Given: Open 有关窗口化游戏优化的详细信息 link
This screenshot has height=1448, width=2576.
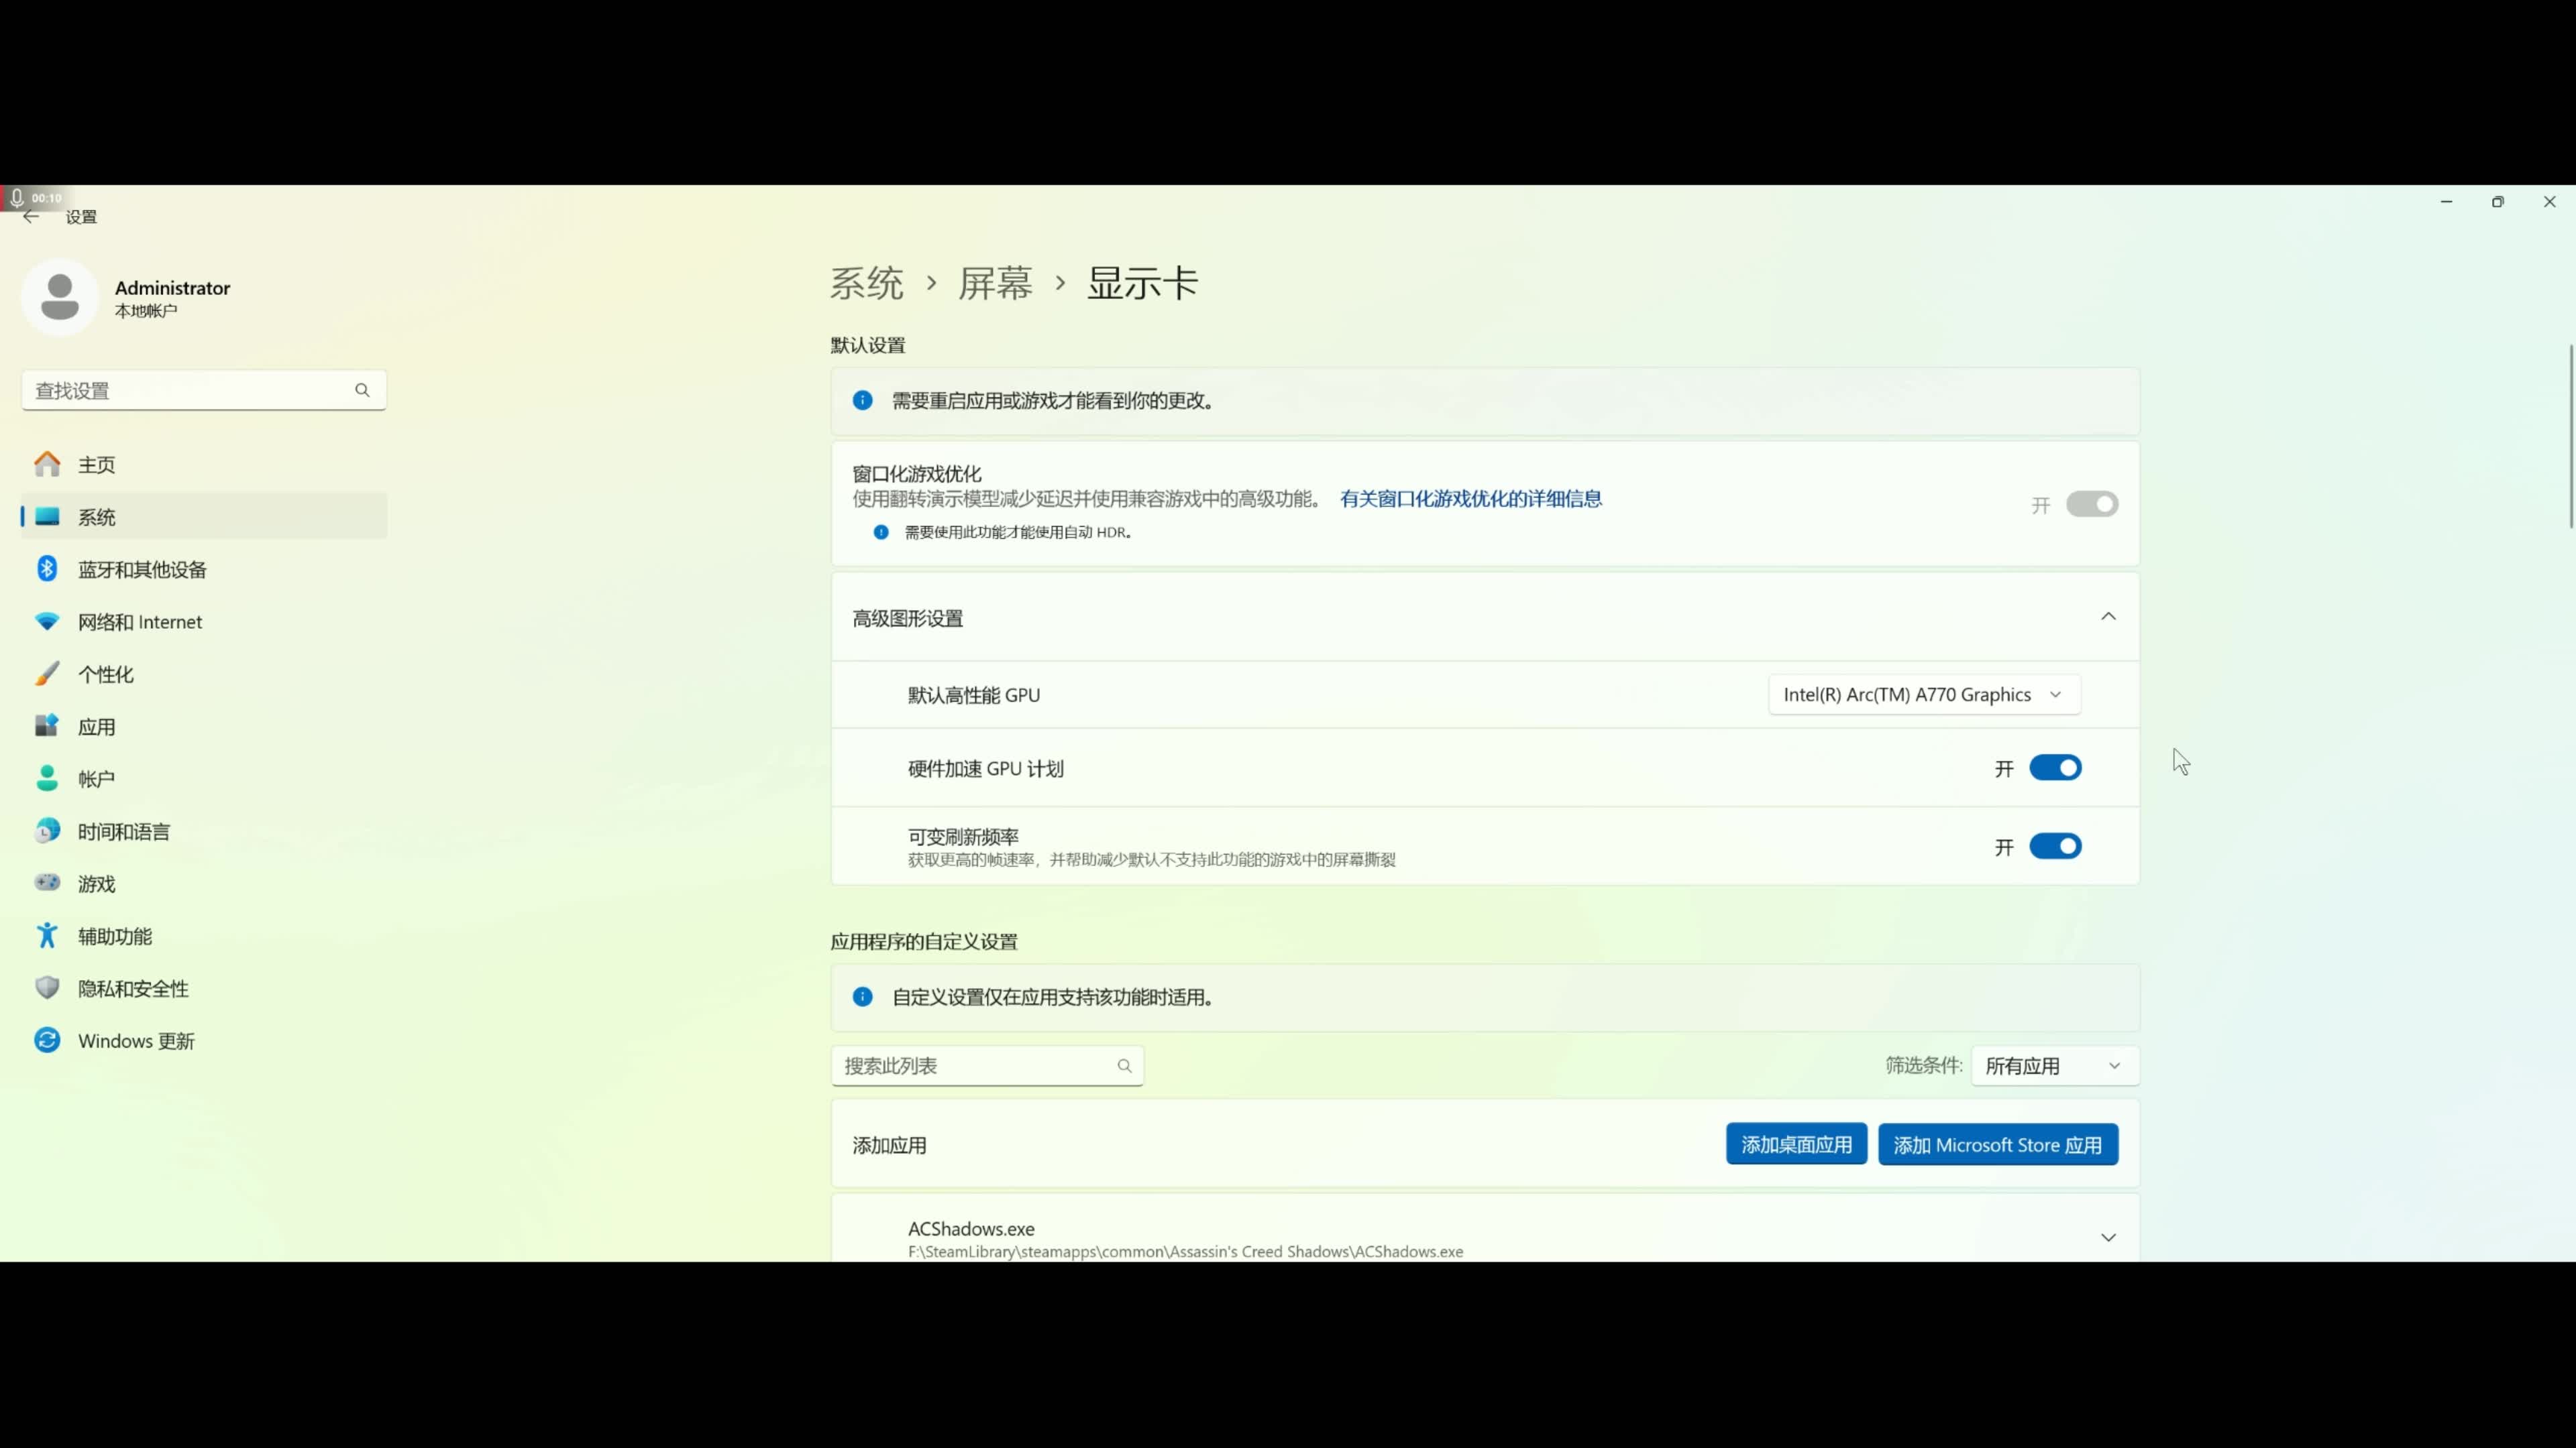Looking at the screenshot, I should [1470, 499].
